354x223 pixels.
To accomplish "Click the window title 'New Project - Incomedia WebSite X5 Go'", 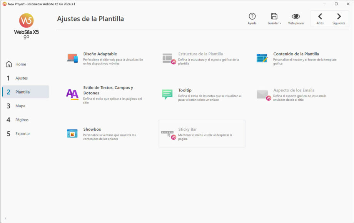I will tap(42, 4).
